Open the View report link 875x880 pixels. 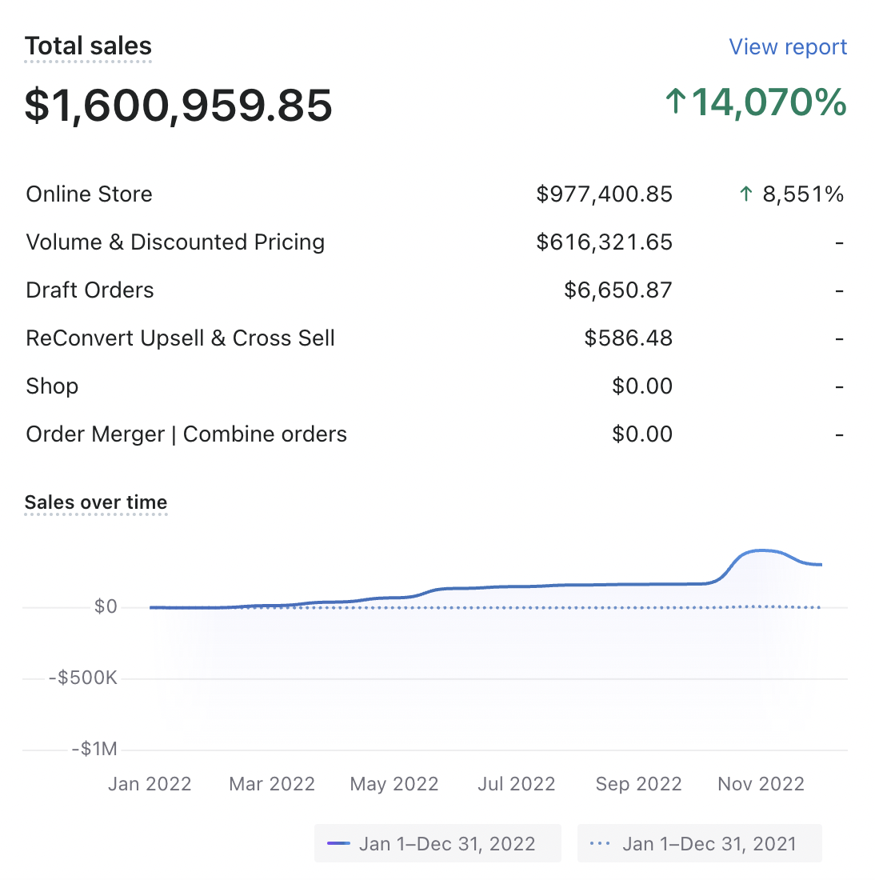(787, 47)
